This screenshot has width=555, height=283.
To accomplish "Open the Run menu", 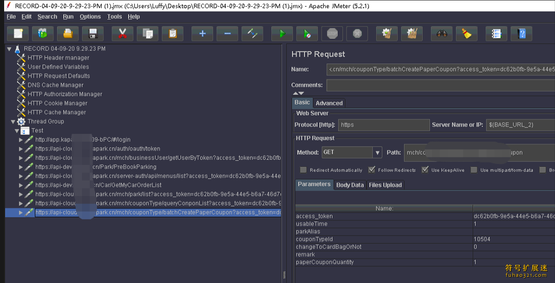I will (x=68, y=17).
